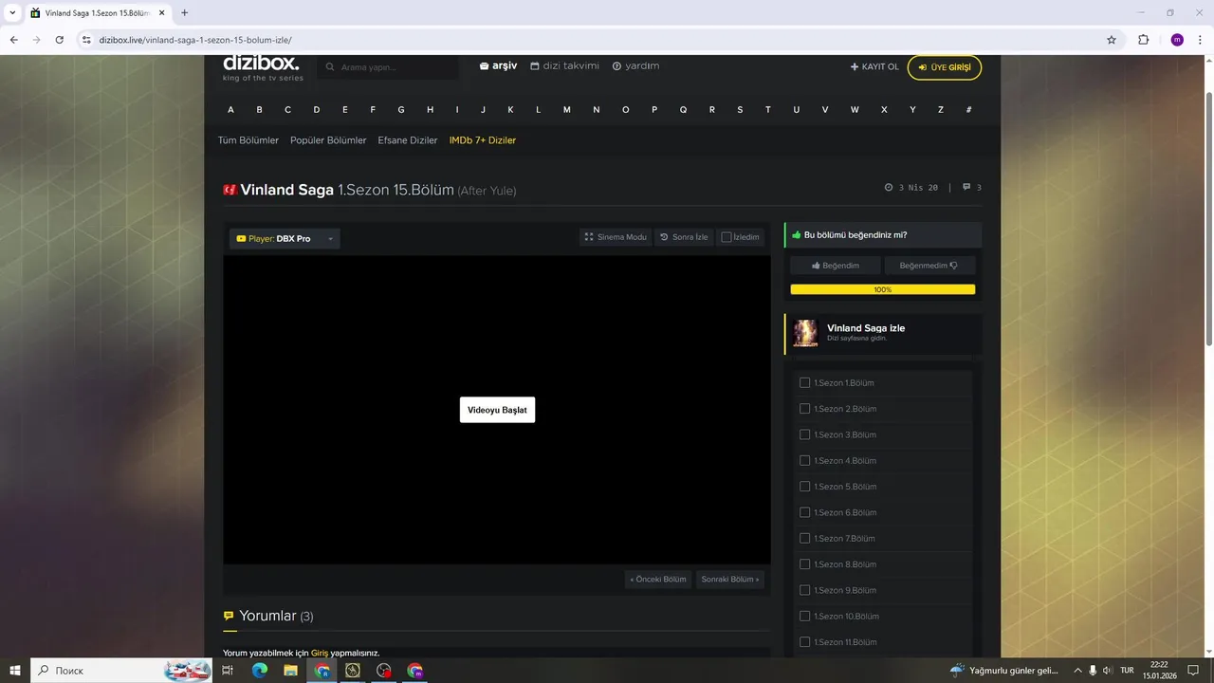Click KAYIT OL to register
The height and width of the screenshot is (683, 1214).
874,67
